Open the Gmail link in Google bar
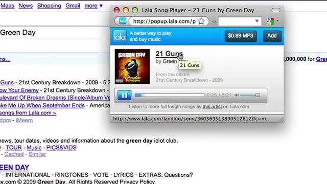Screen dimensions: 327x184 [73, 6]
